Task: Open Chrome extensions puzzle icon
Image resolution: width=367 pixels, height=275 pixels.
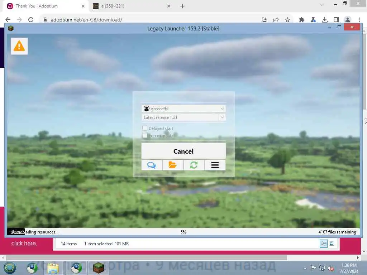Action: [302, 20]
